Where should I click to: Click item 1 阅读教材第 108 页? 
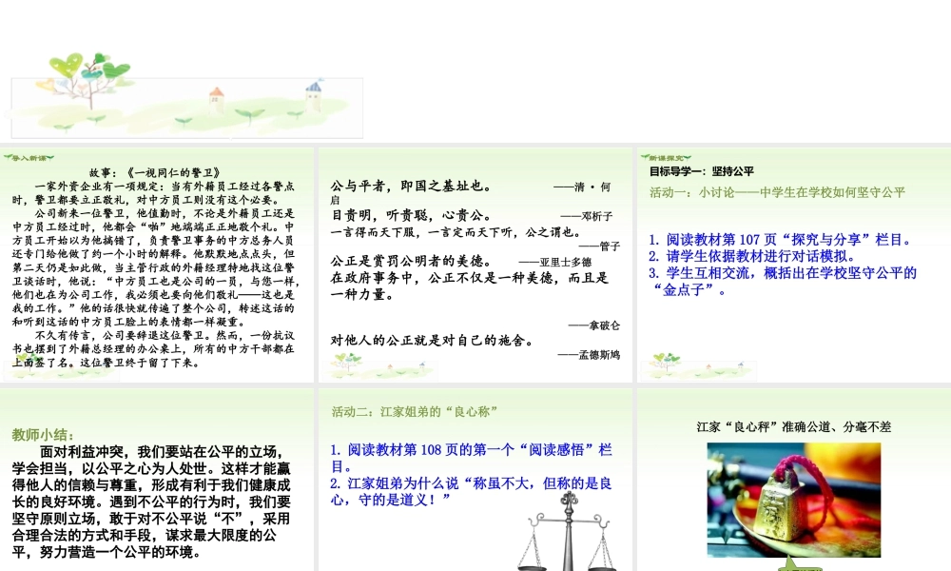[471, 449]
